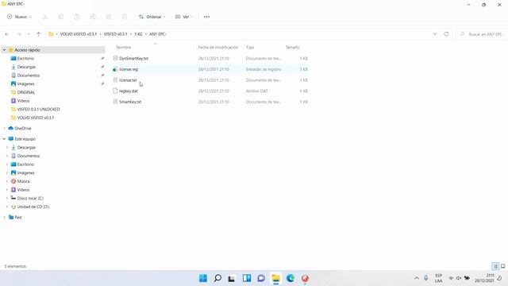Go up one folder level arrow
The image size is (508, 286).
39,34
